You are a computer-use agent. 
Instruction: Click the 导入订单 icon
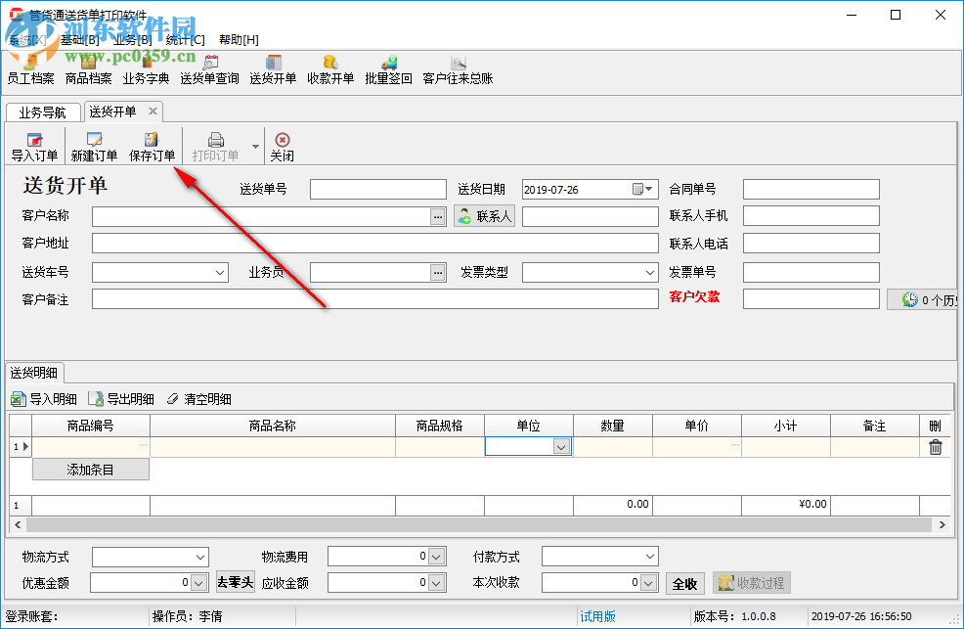tap(35, 147)
